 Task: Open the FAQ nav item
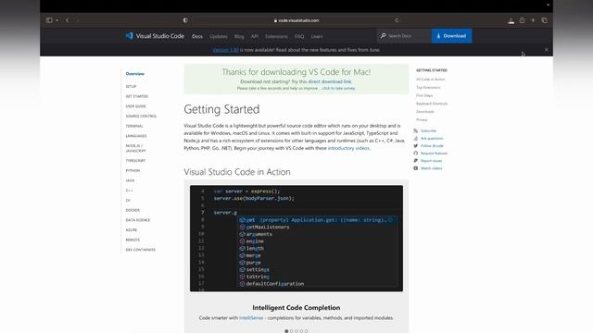tap(299, 36)
